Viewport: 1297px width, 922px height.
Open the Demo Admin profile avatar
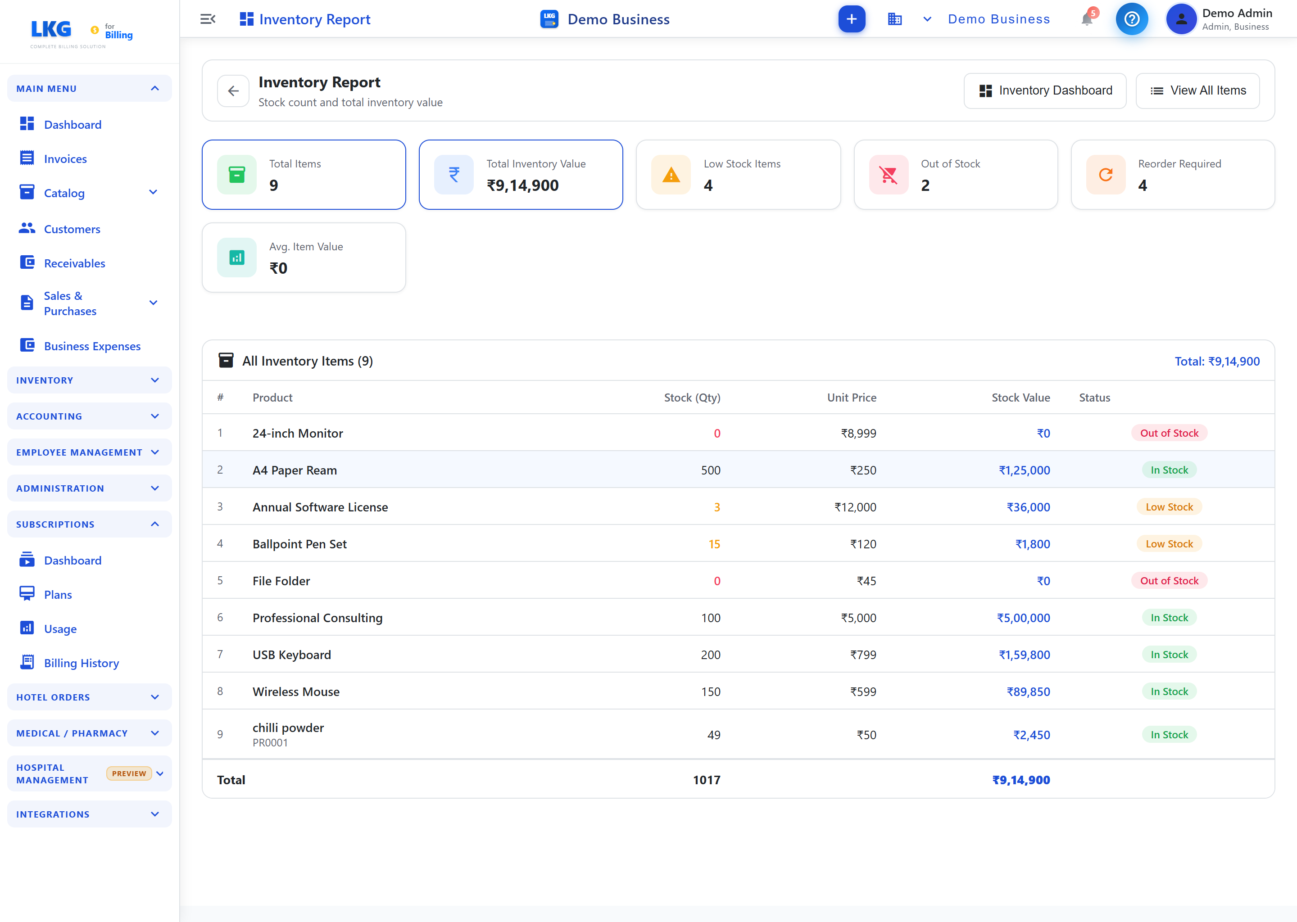[1181, 19]
